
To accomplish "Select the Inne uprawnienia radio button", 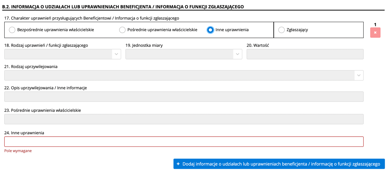I will coord(210,30).
